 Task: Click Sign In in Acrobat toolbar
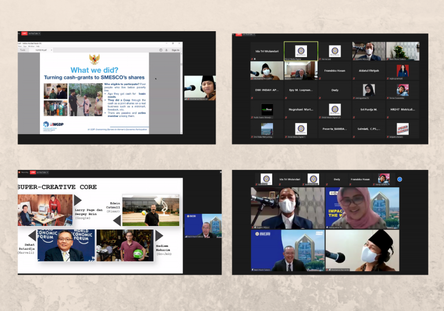(x=175, y=50)
